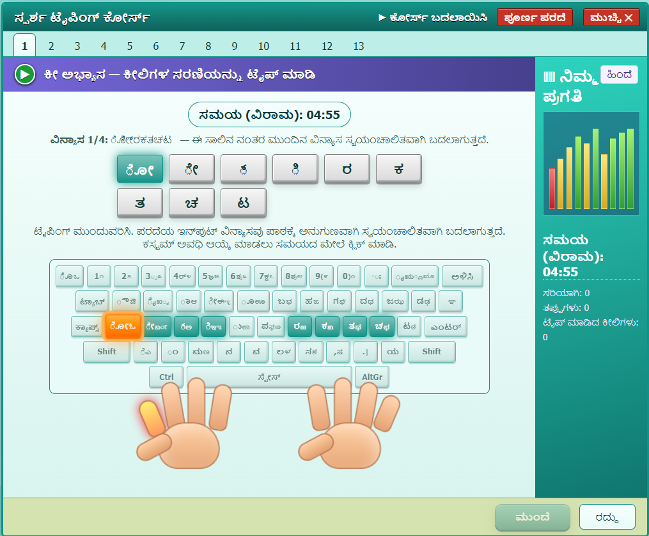Click the ರ key on home row
The image size is (649, 536).
[300, 327]
